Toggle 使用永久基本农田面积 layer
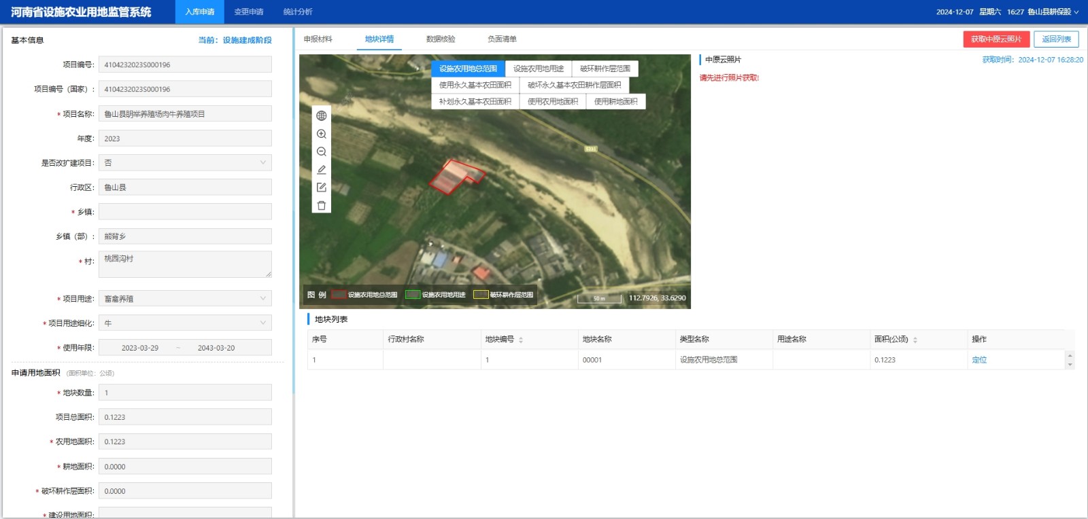Image resolution: width=1088 pixels, height=519 pixels. click(475, 85)
